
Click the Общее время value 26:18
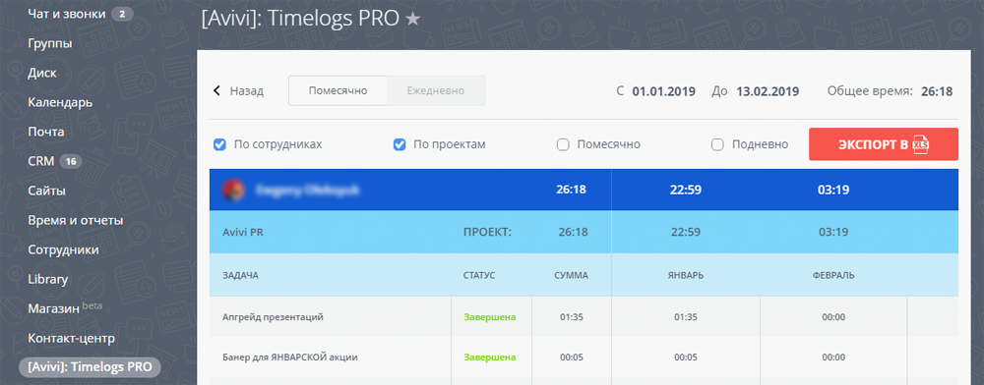pos(937,91)
